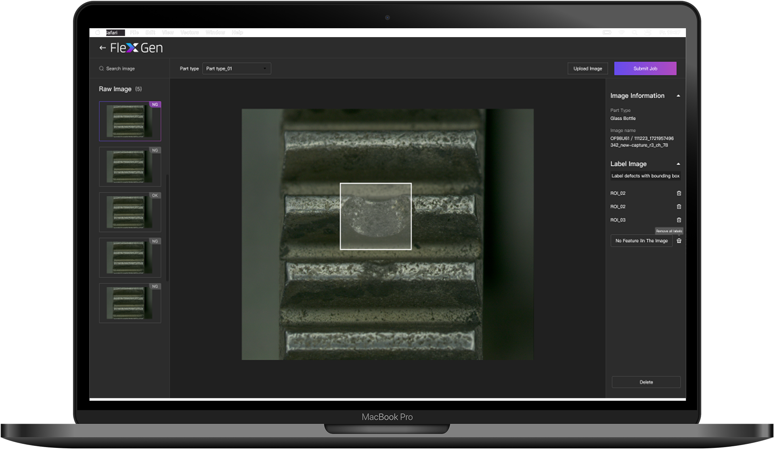Open the File menu
775x460 pixels.
(x=134, y=32)
